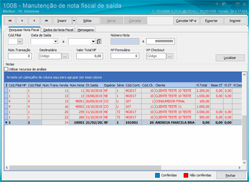Viewport: 249px width, 182px height.
Task: Focus the Valor Total NF field
Action: tap(90, 56)
